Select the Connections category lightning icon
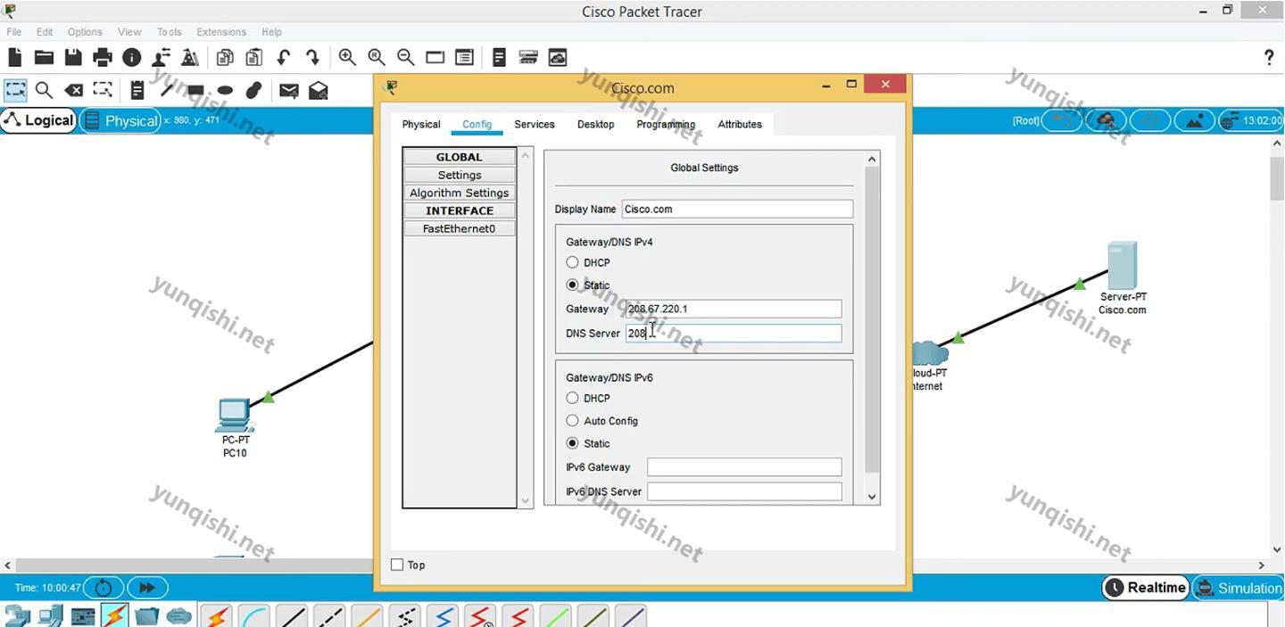1285x627 pixels. pos(114,615)
